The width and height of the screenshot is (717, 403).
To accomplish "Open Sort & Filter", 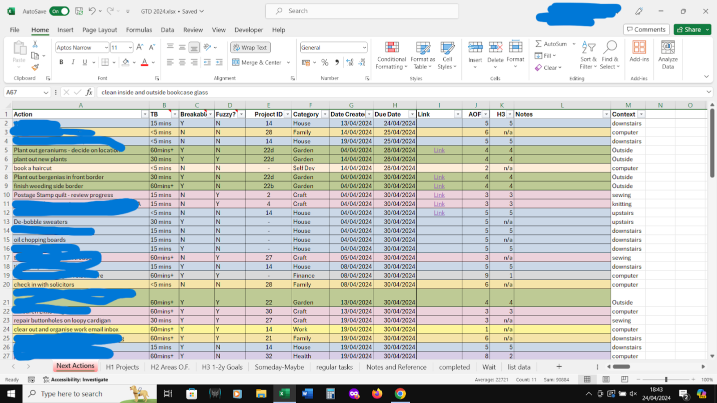I will point(588,55).
